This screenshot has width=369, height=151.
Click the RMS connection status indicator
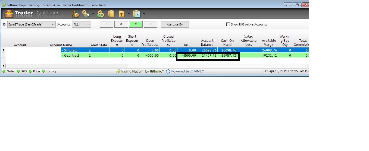coord(22,71)
